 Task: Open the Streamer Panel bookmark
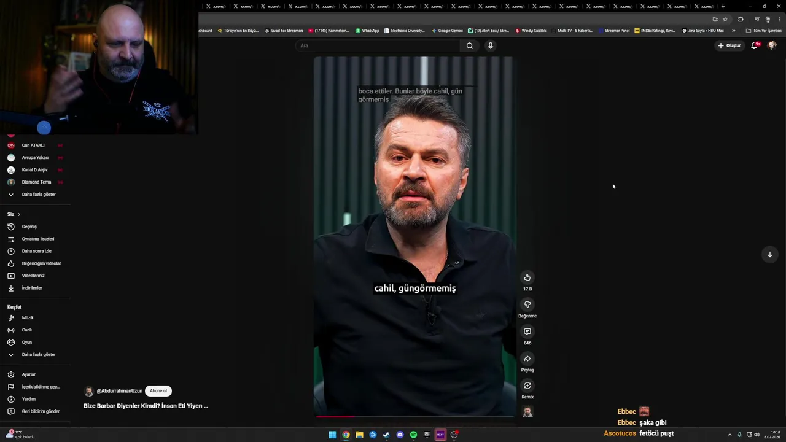click(x=614, y=31)
